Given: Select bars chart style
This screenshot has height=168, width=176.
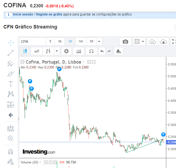Looking at the screenshot, I should pyautogui.click(x=48, y=51).
